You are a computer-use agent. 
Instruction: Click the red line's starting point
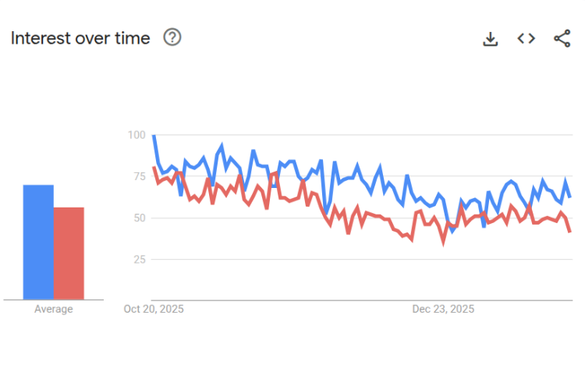[x=154, y=167]
